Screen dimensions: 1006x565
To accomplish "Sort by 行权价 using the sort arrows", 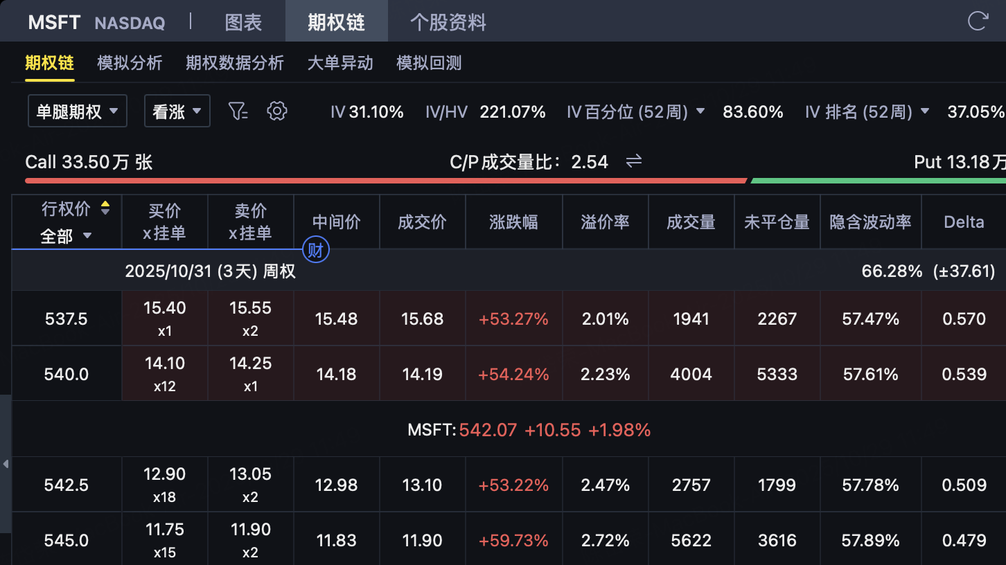I will click(x=105, y=208).
